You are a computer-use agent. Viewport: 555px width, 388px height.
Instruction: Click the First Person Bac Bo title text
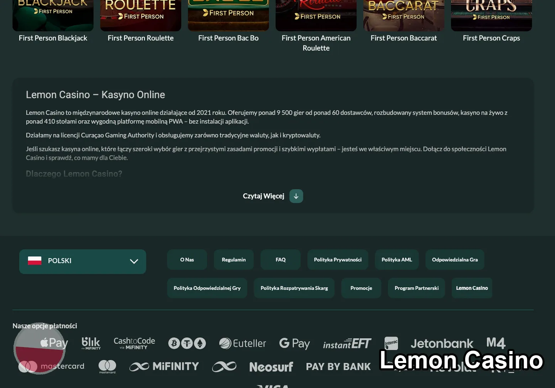tap(228, 38)
